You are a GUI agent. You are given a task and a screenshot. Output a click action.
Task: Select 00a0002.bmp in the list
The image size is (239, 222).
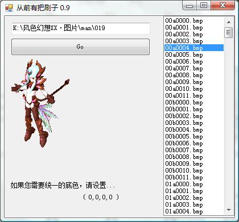point(194,34)
